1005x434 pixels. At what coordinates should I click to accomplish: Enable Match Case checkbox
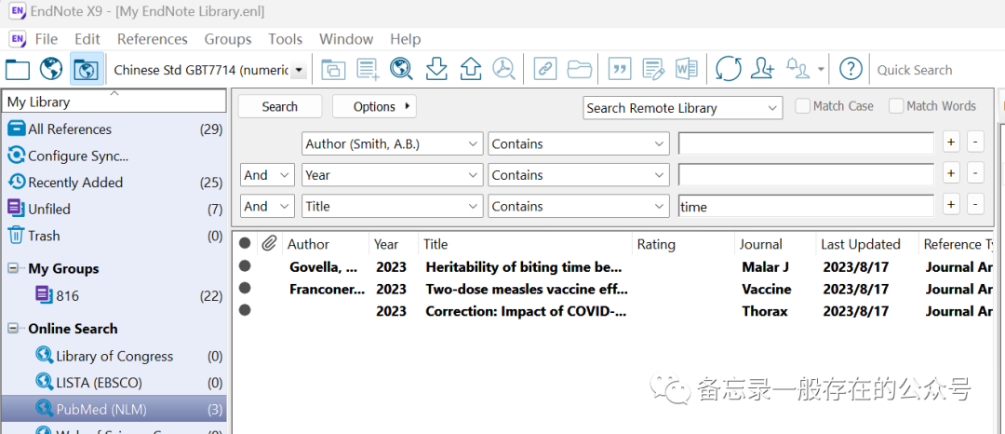(x=802, y=106)
